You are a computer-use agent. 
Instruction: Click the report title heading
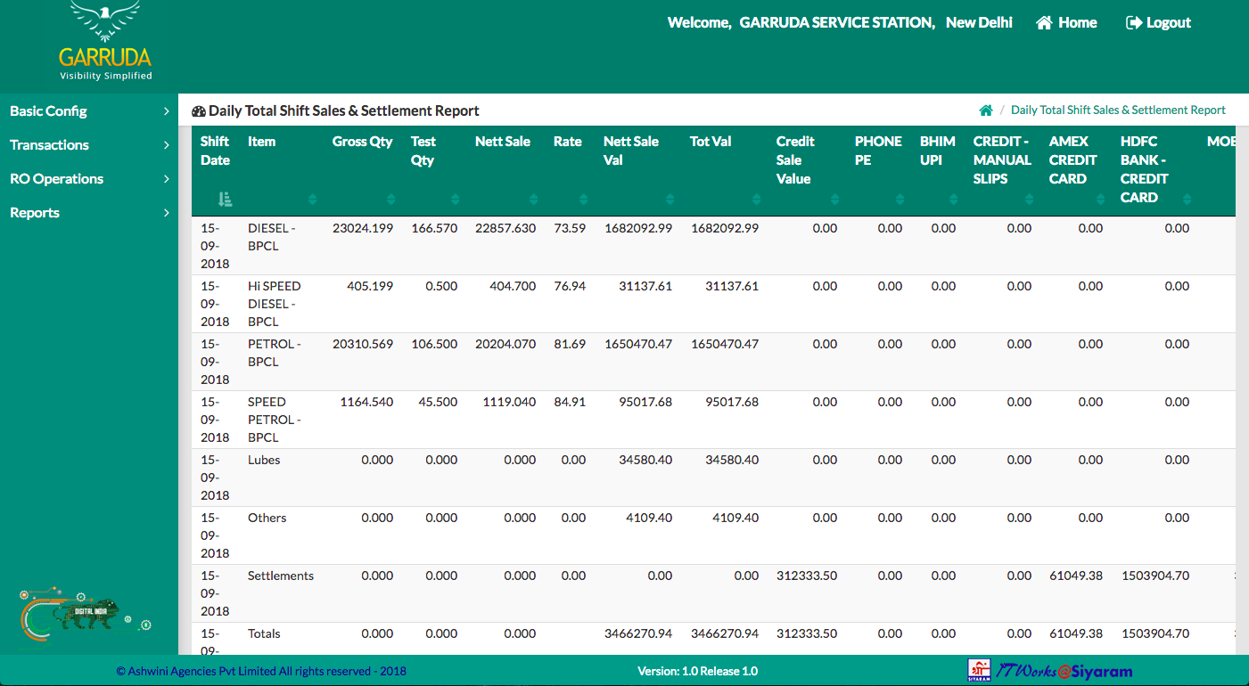(x=344, y=111)
